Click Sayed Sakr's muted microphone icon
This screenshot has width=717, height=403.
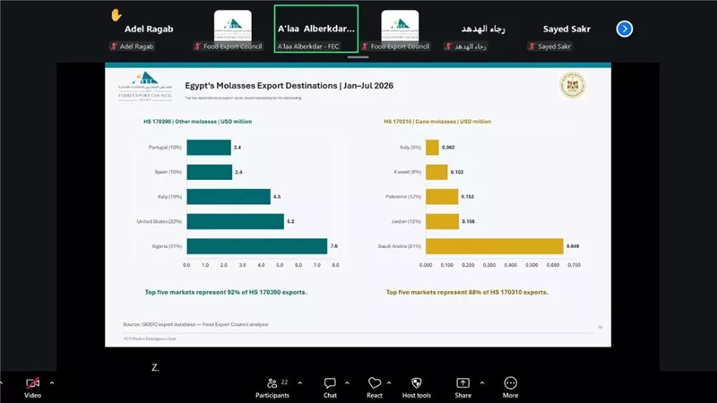click(531, 47)
